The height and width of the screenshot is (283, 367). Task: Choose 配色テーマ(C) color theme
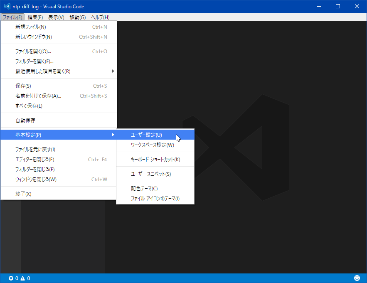pyautogui.click(x=155, y=188)
